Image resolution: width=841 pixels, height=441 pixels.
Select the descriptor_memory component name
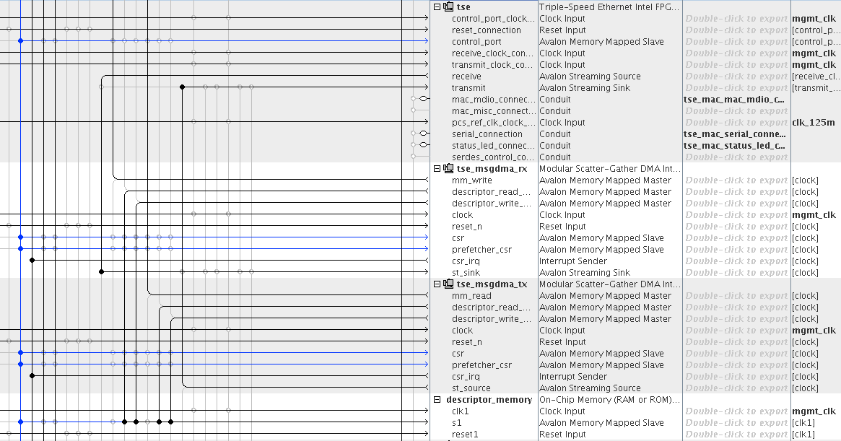point(489,400)
